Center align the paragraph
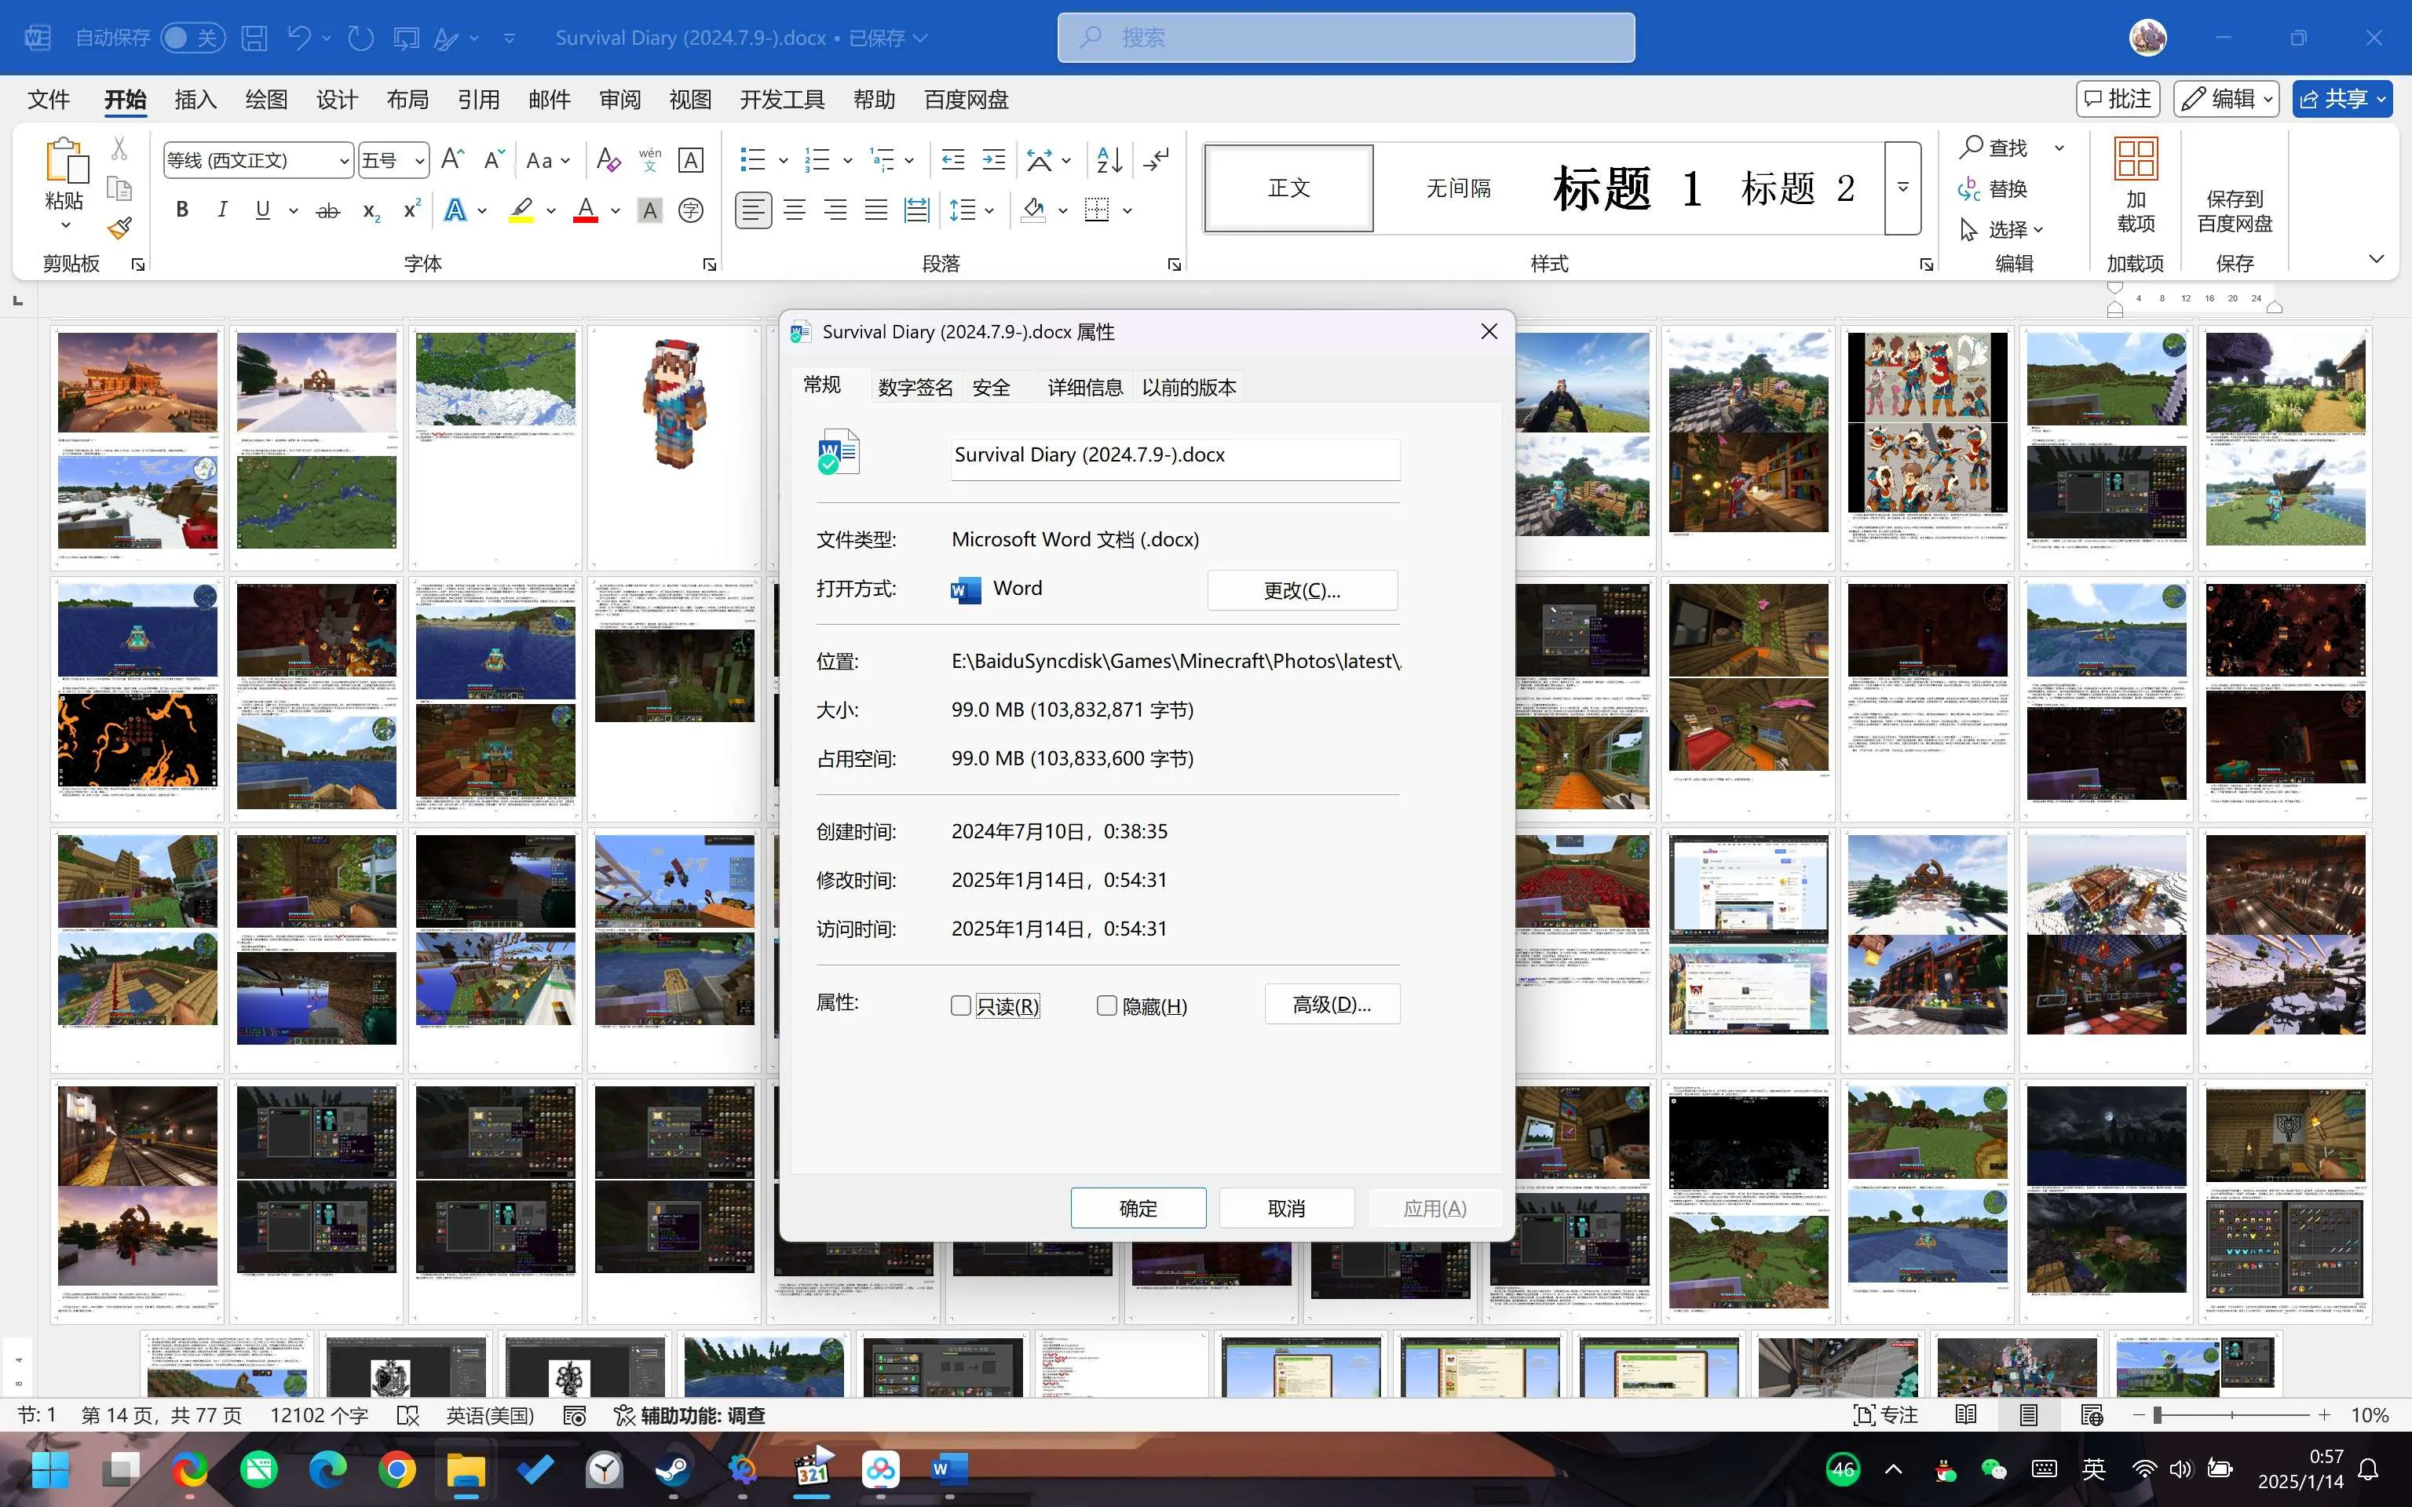 [795, 210]
